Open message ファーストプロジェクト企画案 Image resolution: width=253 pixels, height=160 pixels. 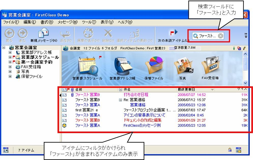144,110
